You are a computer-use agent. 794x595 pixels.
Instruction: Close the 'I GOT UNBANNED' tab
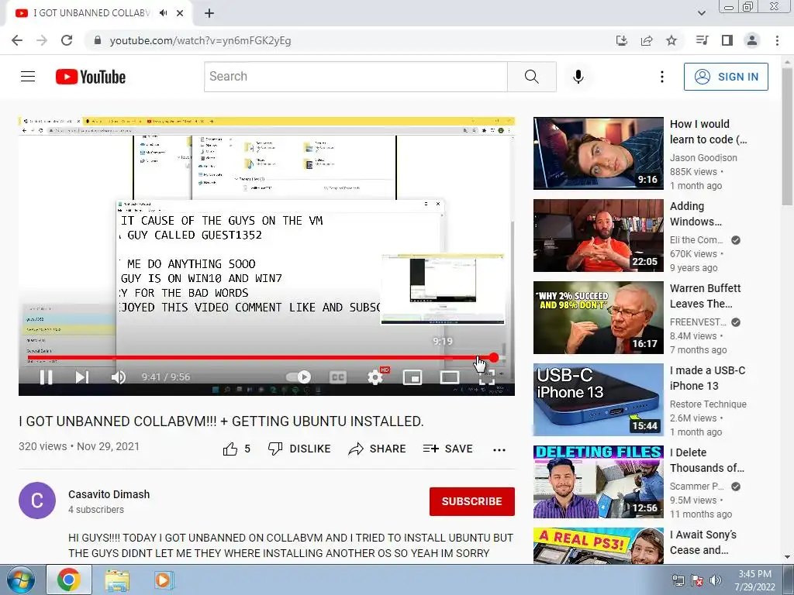180,13
